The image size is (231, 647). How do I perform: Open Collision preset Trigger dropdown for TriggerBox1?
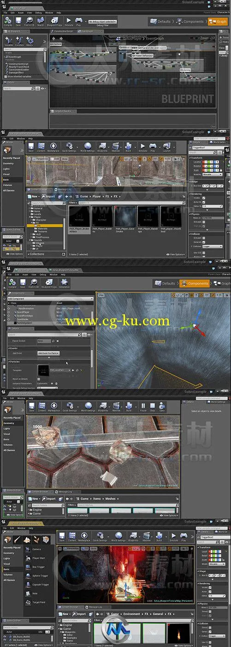(x=213, y=246)
